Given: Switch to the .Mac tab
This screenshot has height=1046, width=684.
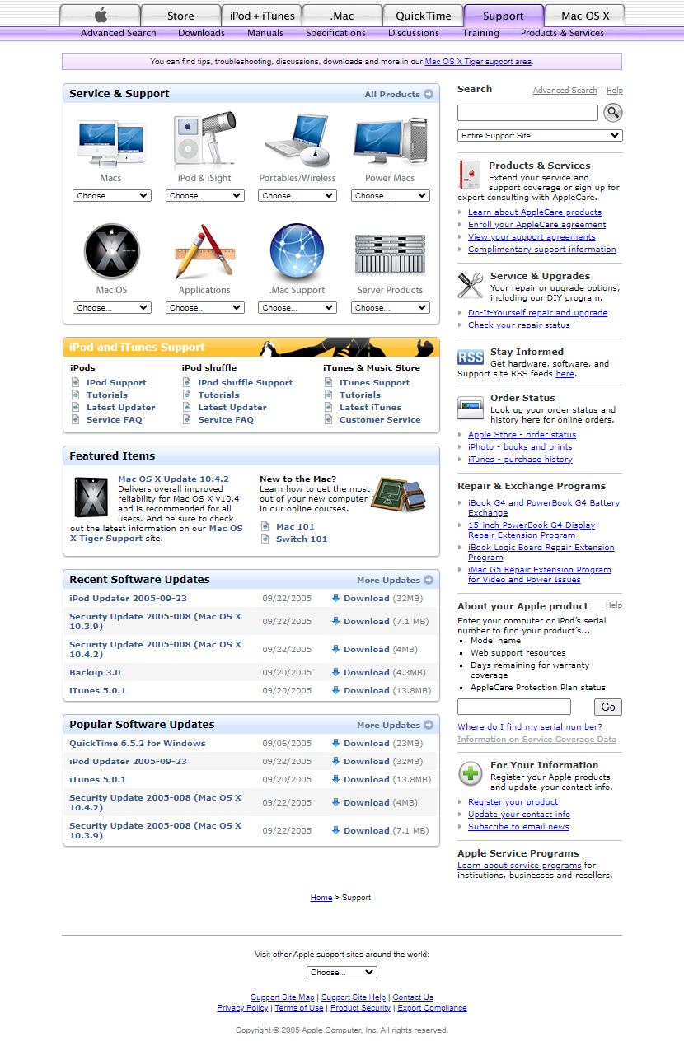Looking at the screenshot, I should pyautogui.click(x=342, y=16).
